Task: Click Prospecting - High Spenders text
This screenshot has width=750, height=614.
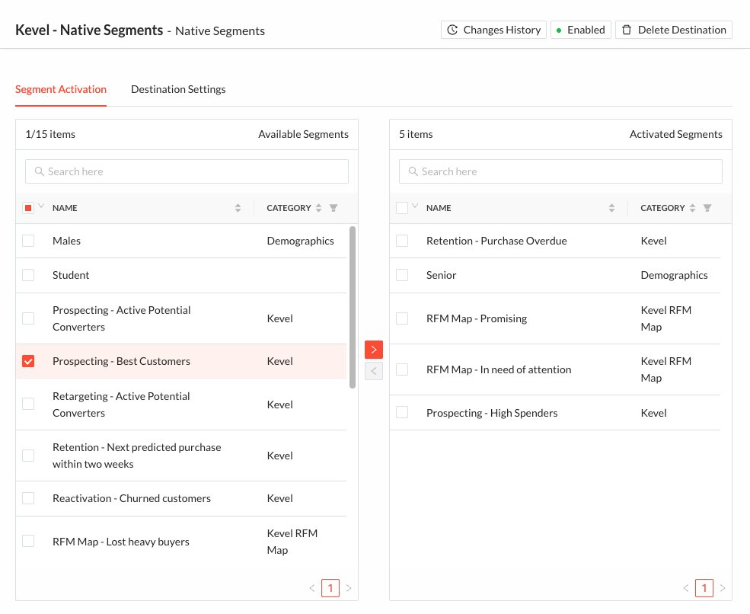Action: point(492,413)
